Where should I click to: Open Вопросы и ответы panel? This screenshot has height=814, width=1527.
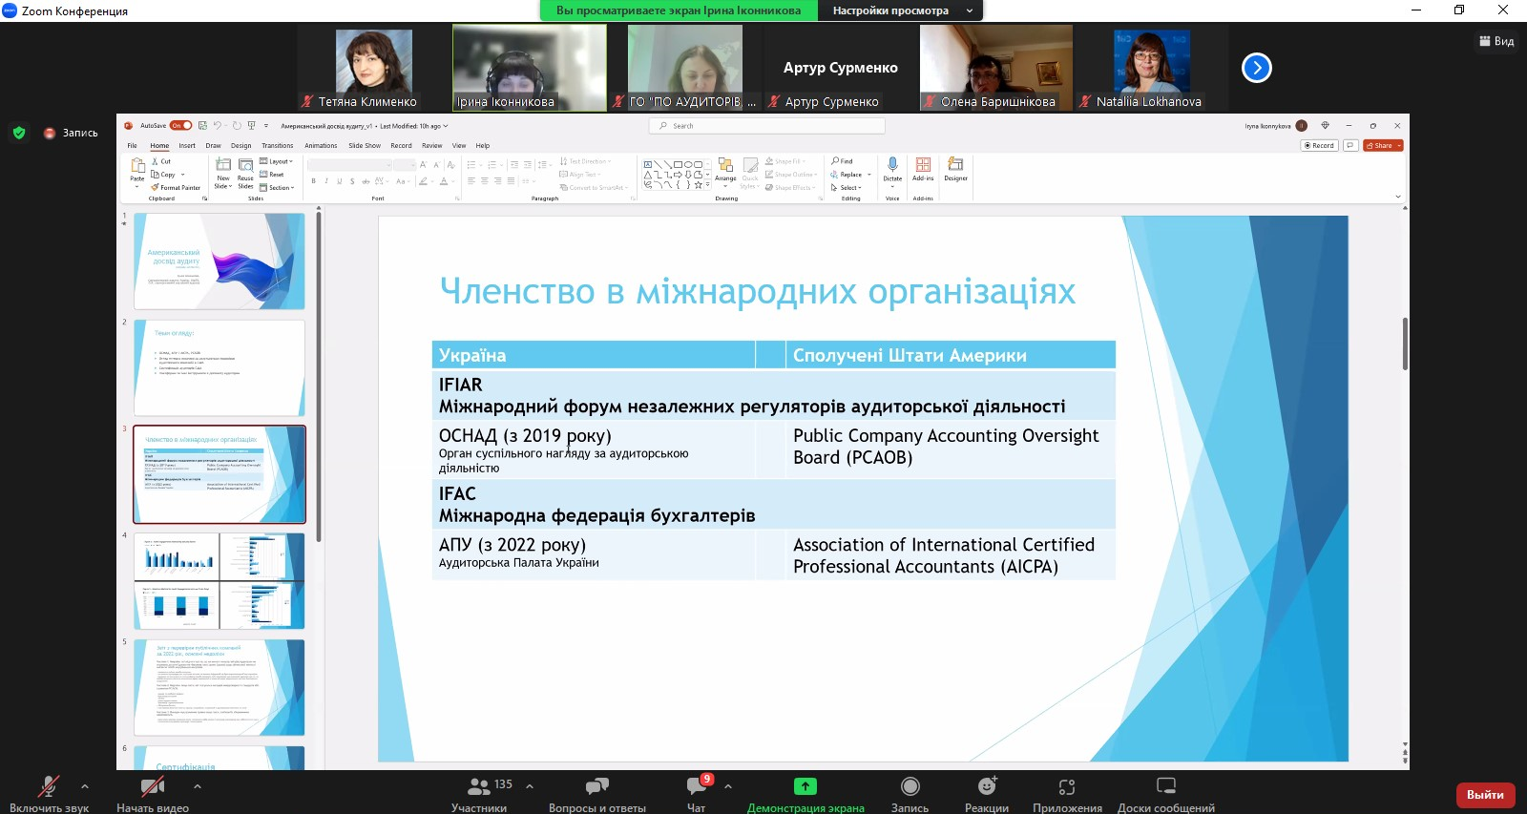pos(597,793)
